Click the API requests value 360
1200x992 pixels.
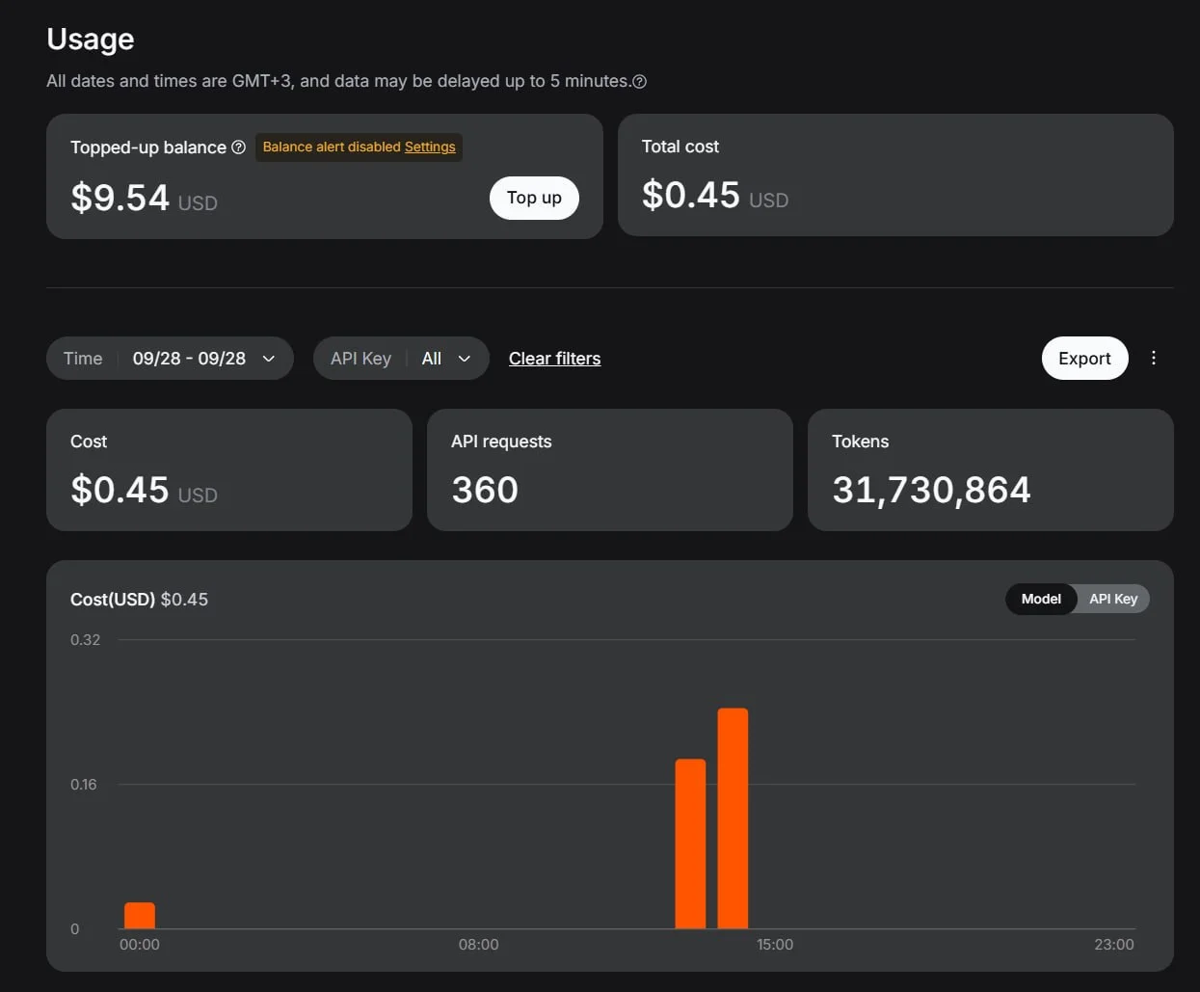(x=485, y=490)
